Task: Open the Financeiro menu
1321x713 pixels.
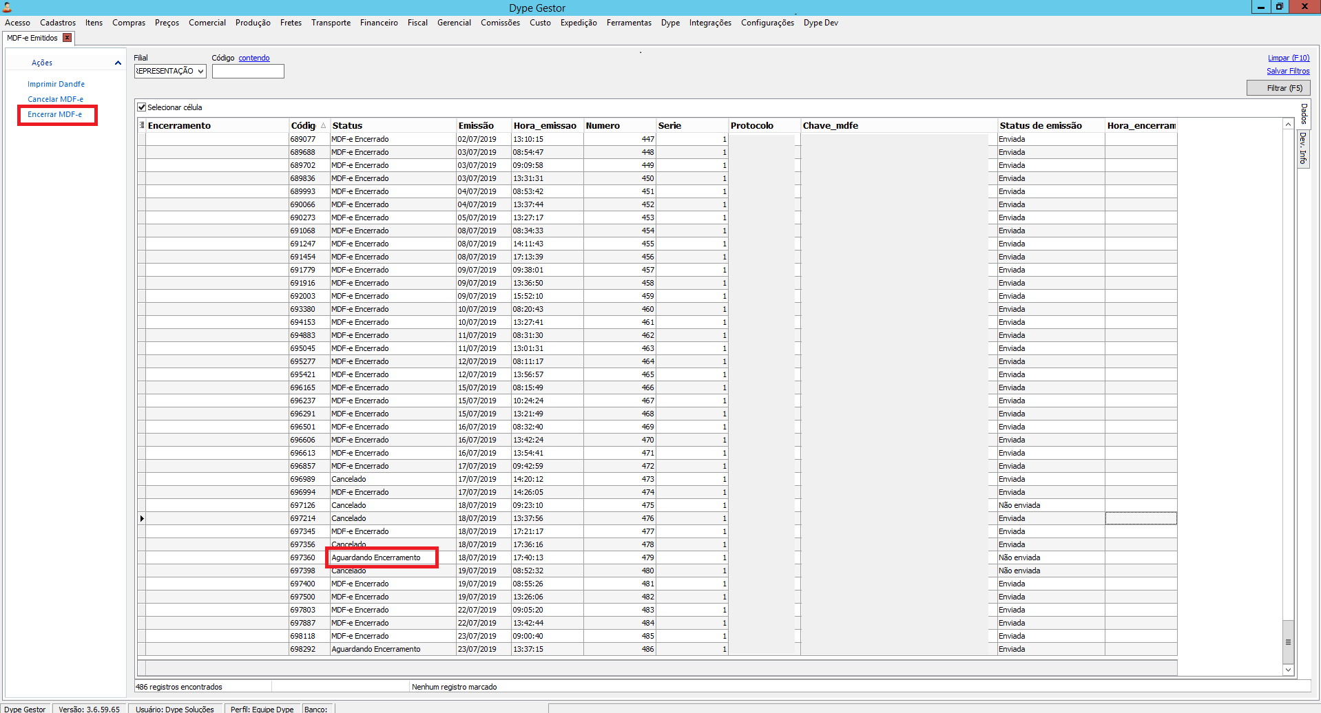Action: coord(379,23)
